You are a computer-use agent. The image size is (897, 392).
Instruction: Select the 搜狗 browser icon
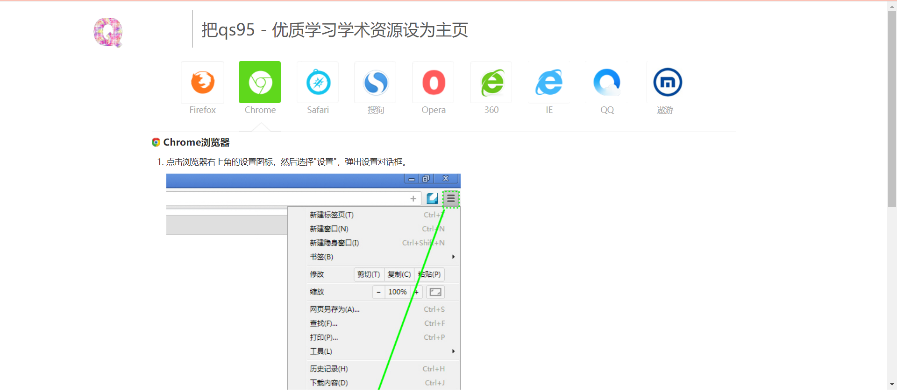(x=376, y=82)
